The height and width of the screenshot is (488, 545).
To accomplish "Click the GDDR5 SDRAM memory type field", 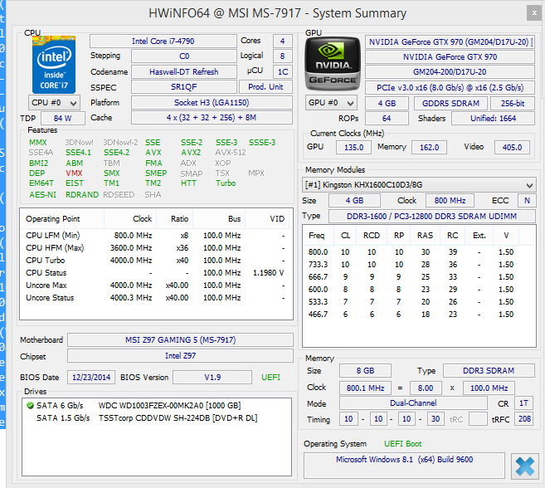I will click(450, 103).
